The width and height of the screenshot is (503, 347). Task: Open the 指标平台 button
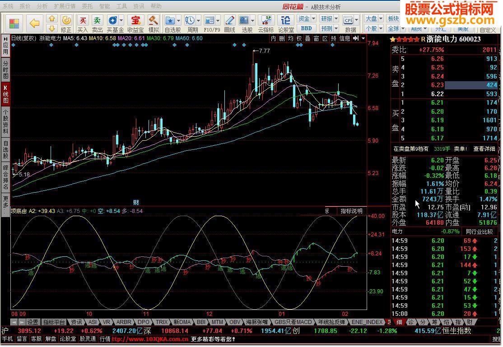[x=54, y=322]
